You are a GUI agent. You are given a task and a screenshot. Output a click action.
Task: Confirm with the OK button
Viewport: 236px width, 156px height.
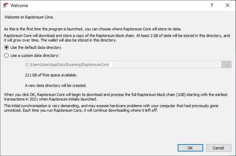click(190, 148)
